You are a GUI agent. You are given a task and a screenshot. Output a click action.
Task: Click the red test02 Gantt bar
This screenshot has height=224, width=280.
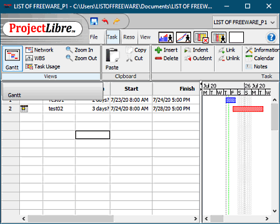[248, 109]
